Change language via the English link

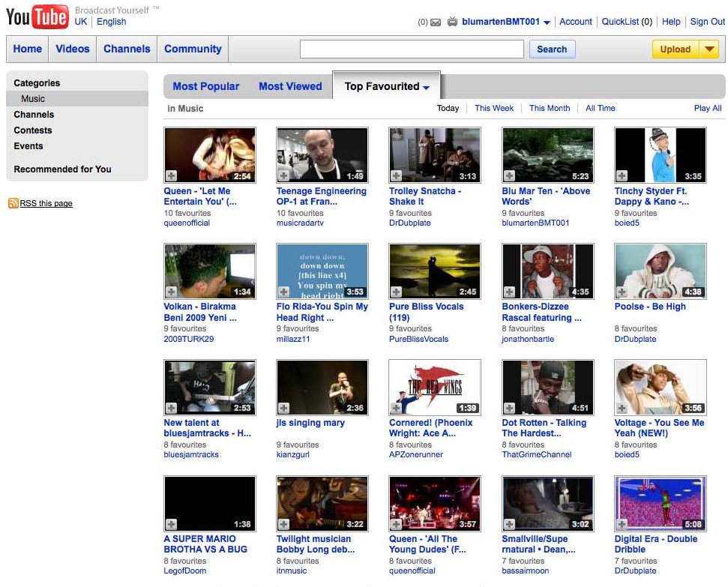(112, 22)
